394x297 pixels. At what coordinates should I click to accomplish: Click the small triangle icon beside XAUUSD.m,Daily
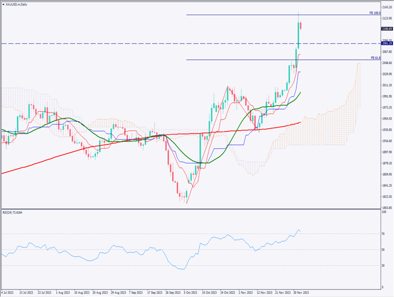click(3, 3)
